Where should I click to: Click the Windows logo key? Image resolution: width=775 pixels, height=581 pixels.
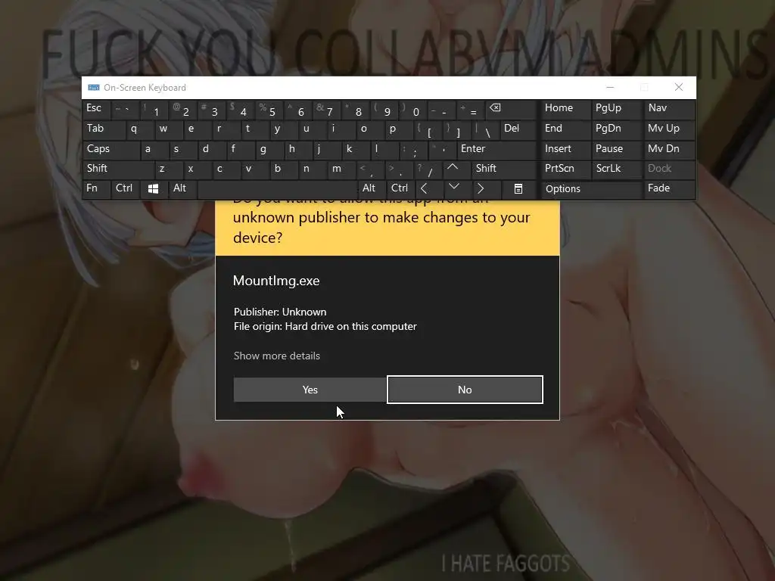(x=153, y=189)
